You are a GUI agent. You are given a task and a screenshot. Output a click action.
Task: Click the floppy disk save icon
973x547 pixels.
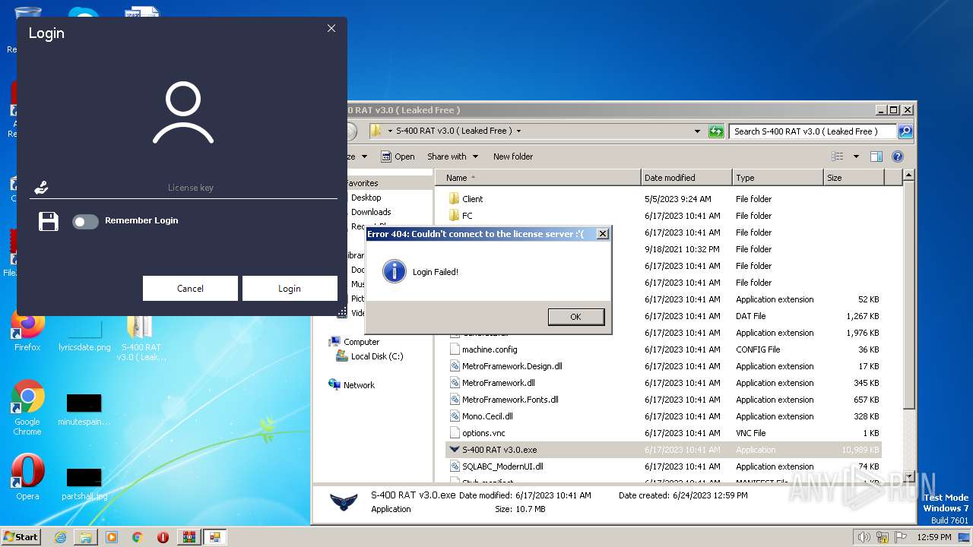click(x=49, y=221)
